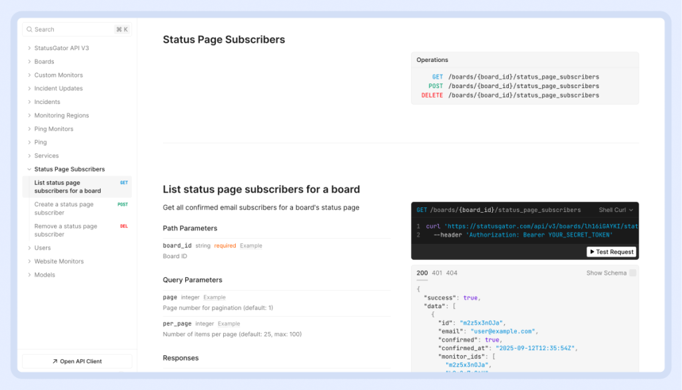Image resolution: width=682 pixels, height=390 pixels.
Task: Expand the Website Monitors section
Action: click(29, 261)
